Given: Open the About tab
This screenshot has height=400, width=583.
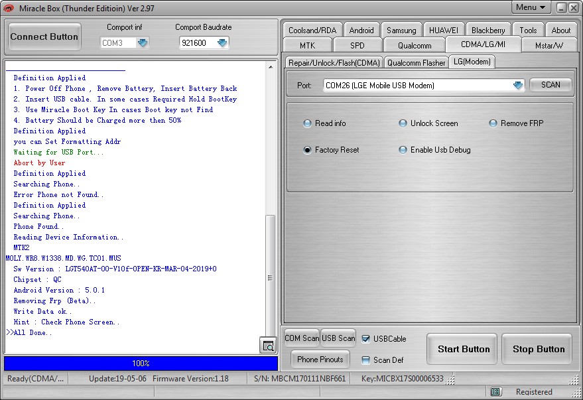Looking at the screenshot, I should (560, 30).
